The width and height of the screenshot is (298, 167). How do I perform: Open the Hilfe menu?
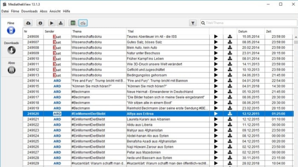coord(67,11)
